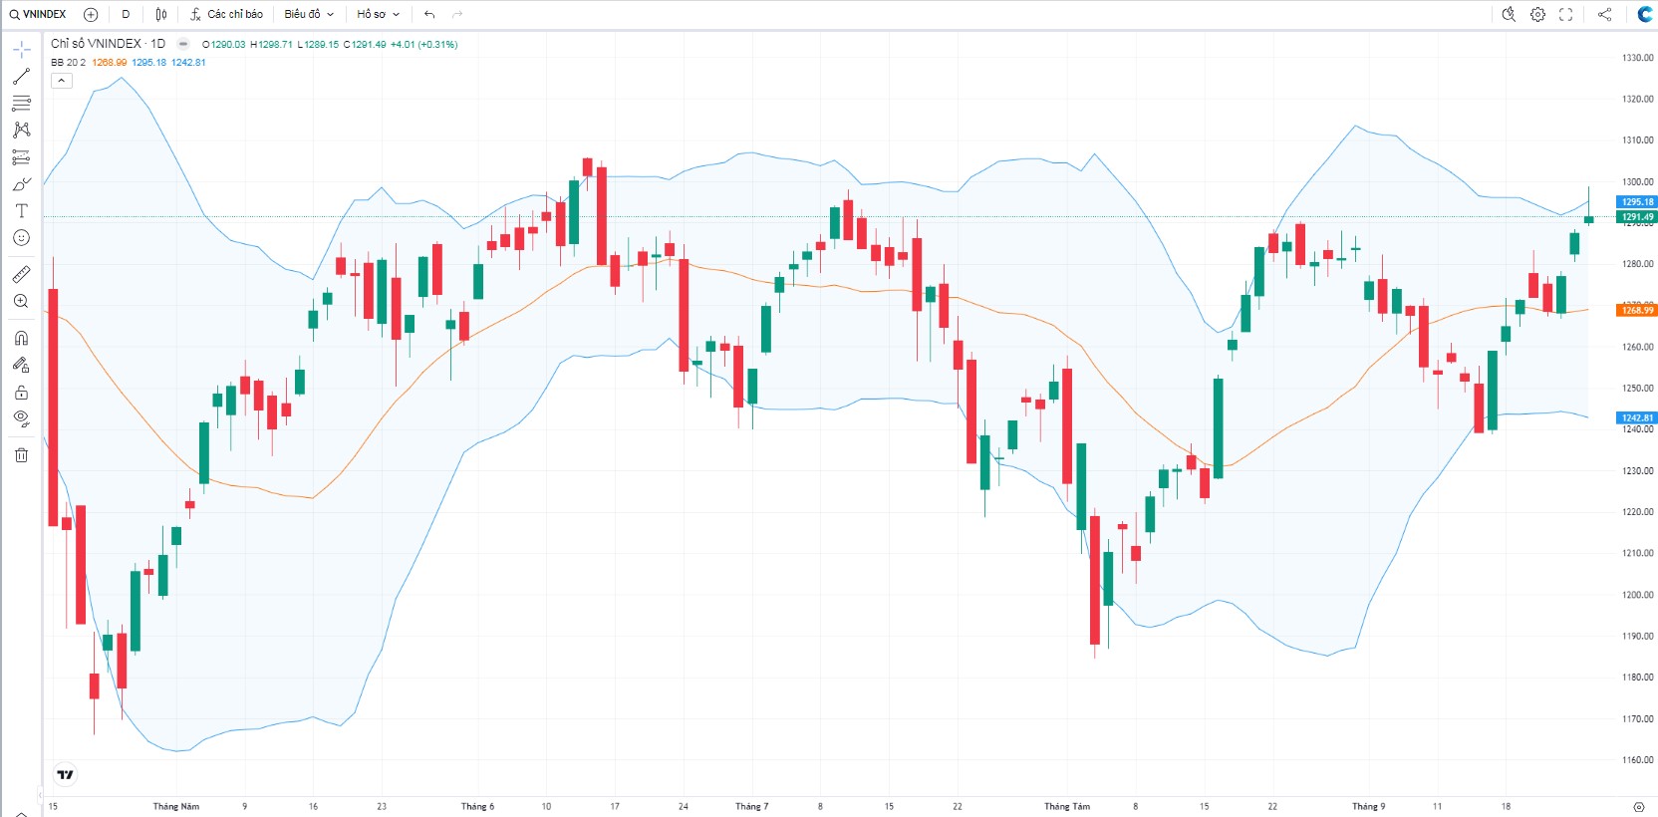The width and height of the screenshot is (1658, 817).
Task: Click the Tháng 6 time axis label
Action: (x=477, y=806)
